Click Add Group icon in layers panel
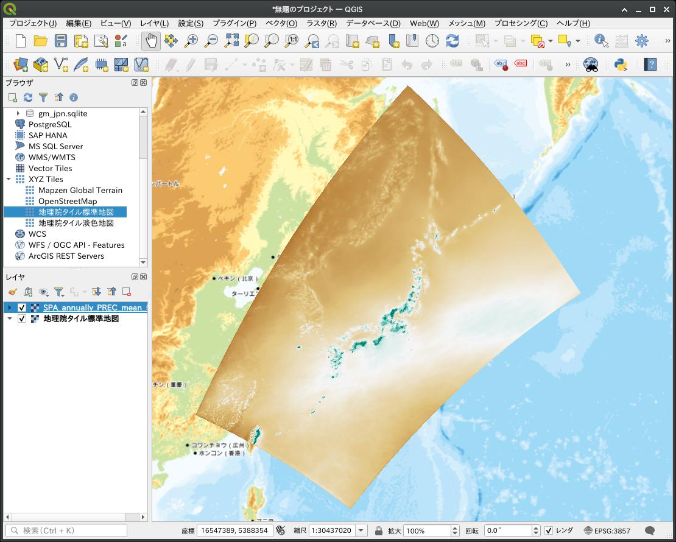Image resolution: width=676 pixels, height=542 pixels. click(x=28, y=292)
